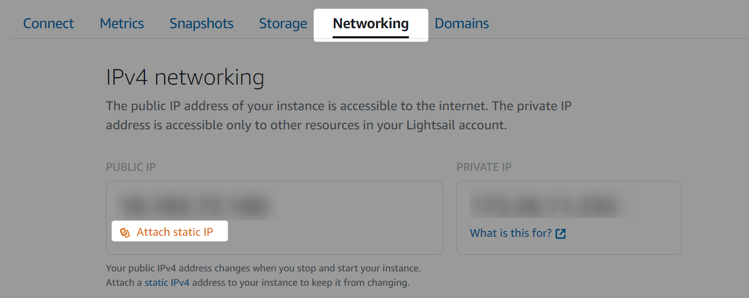Screen dimensions: 749x298
Task: Switch to the Metrics tab
Action: [x=122, y=23]
